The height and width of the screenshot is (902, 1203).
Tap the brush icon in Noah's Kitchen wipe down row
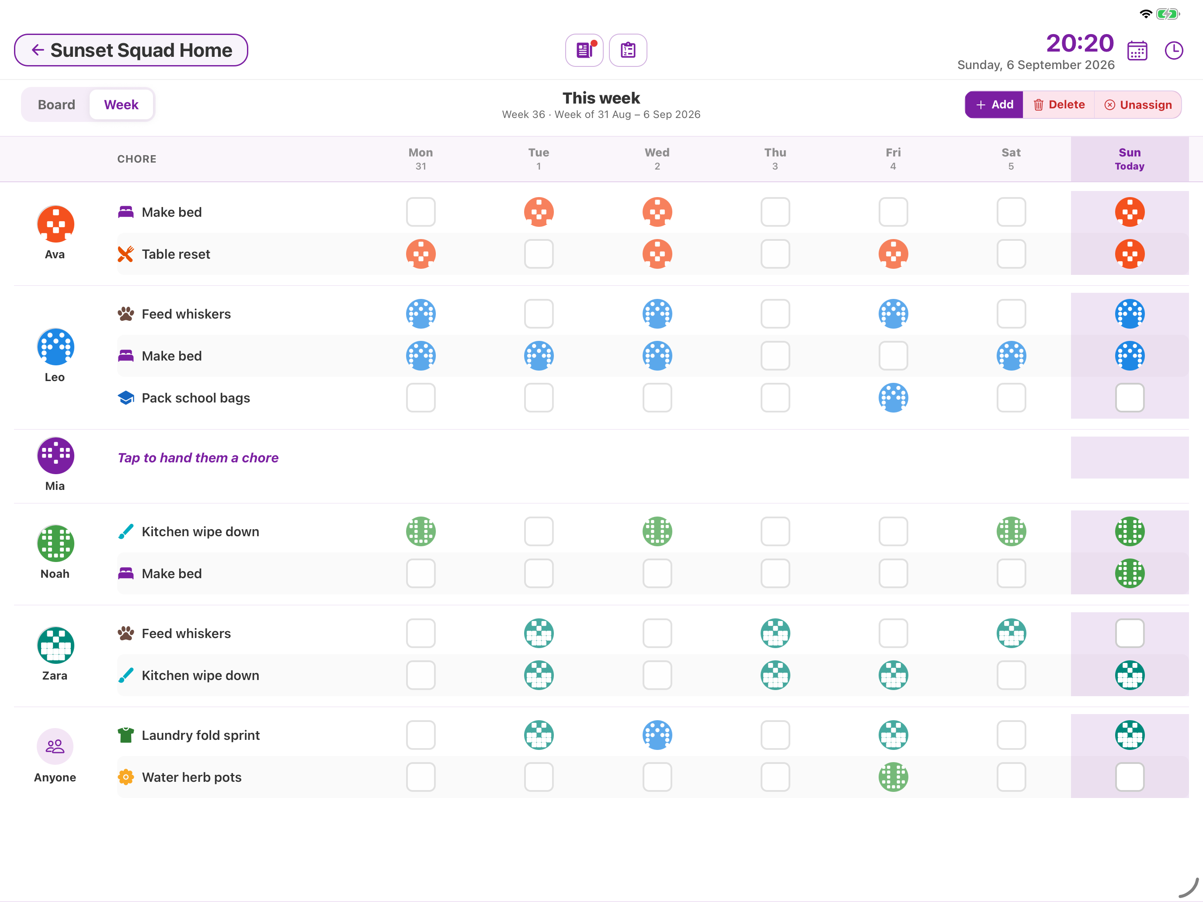click(x=125, y=532)
